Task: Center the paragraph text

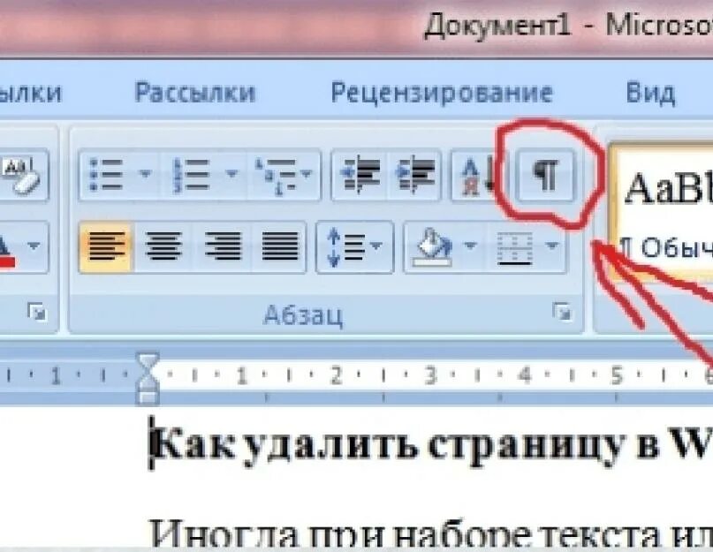Action: [x=163, y=246]
